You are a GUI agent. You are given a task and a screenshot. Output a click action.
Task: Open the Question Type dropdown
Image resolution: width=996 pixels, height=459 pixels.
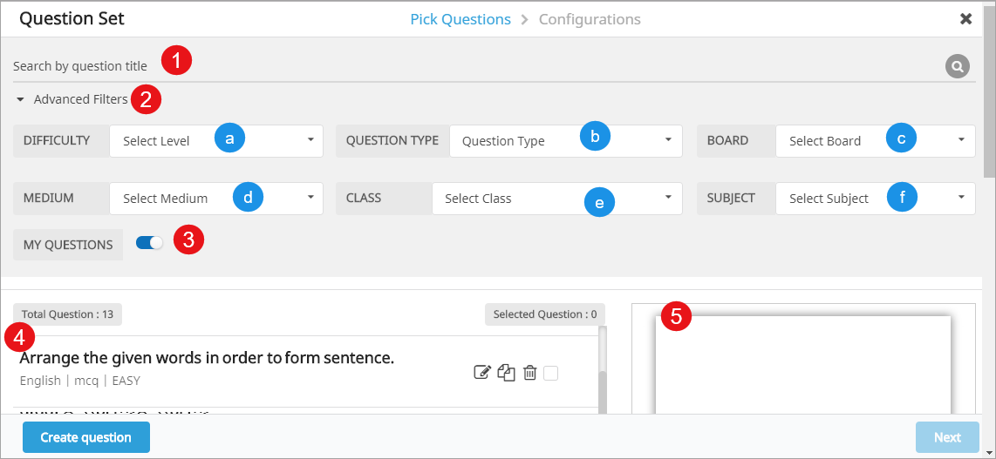click(565, 140)
